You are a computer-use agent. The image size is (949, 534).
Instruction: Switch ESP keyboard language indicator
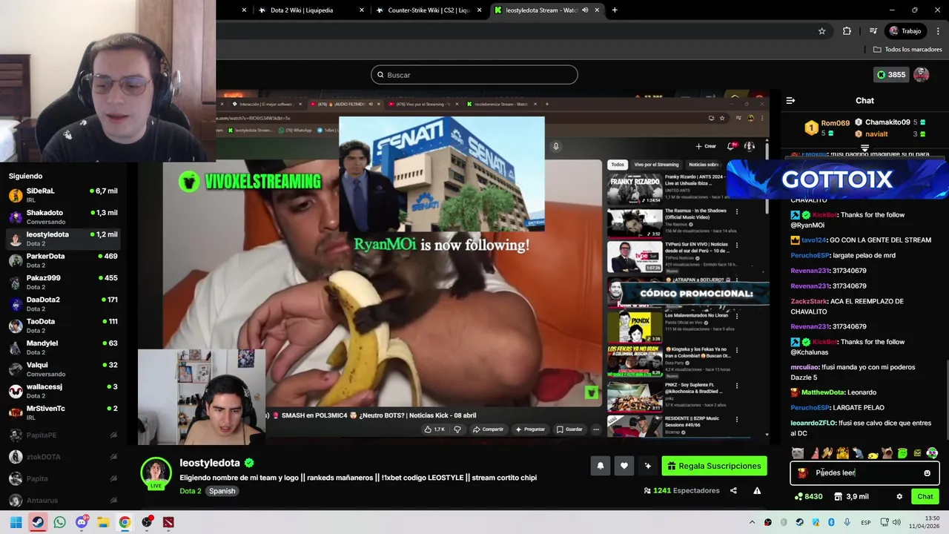(x=866, y=522)
